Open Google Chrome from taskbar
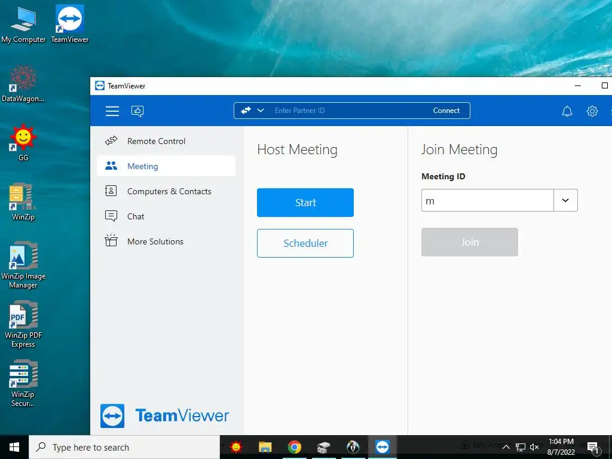This screenshot has width=612, height=459. (294, 447)
